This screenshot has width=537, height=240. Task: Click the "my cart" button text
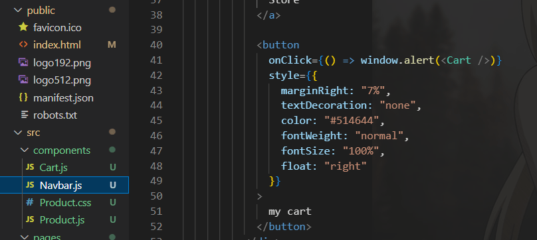coord(290,211)
